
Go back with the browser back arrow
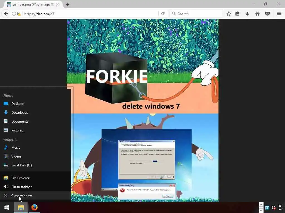[x=6, y=14]
